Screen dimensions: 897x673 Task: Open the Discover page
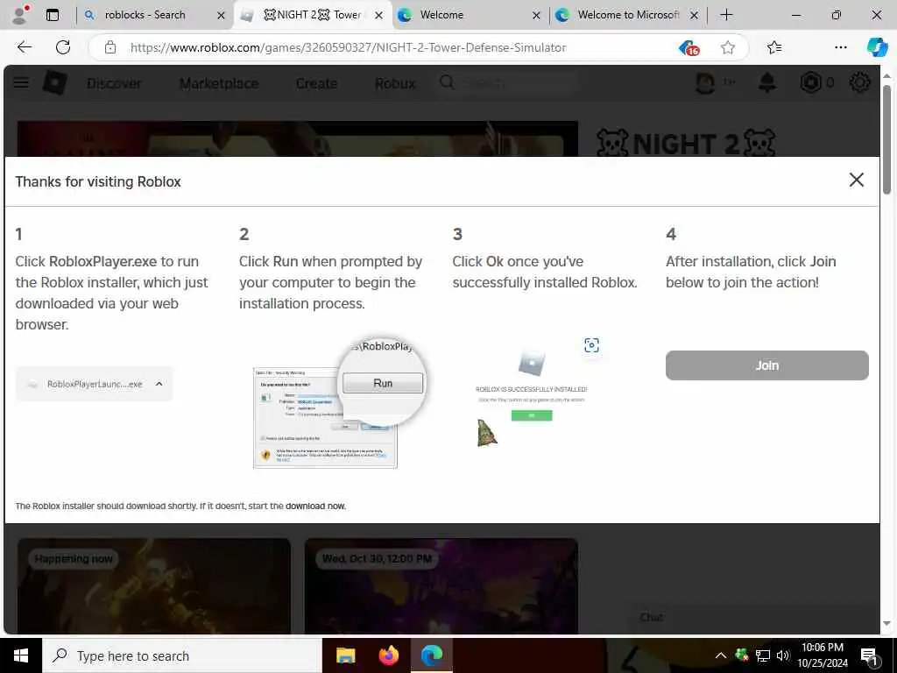click(x=114, y=83)
